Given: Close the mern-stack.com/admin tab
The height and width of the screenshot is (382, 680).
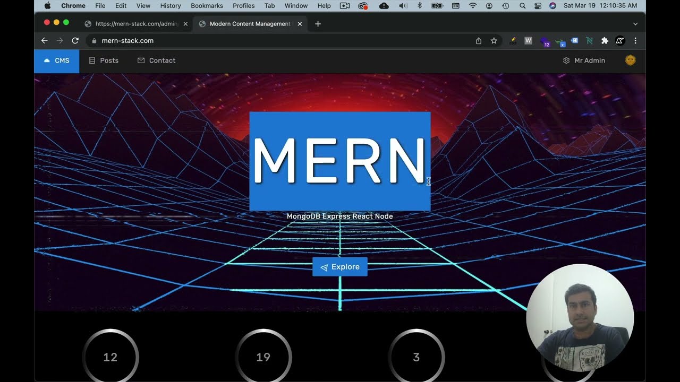Looking at the screenshot, I should [x=185, y=24].
